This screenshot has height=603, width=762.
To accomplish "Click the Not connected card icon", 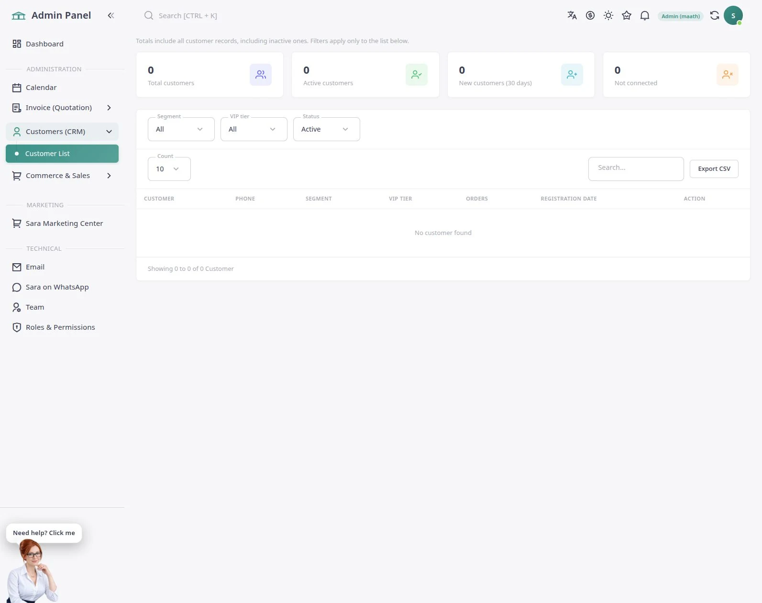I will [728, 75].
